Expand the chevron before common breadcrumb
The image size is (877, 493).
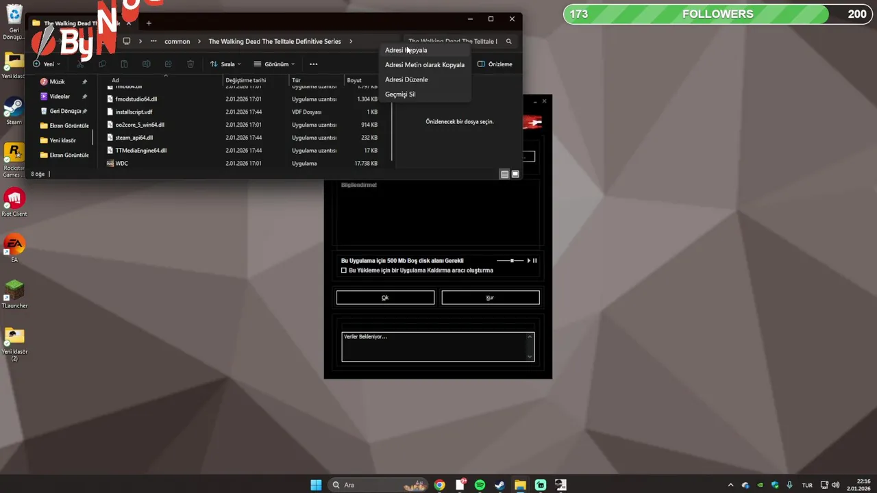tap(140, 41)
